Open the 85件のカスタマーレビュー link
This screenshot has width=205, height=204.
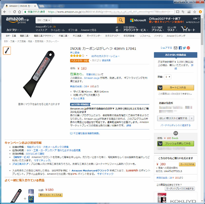(105, 56)
